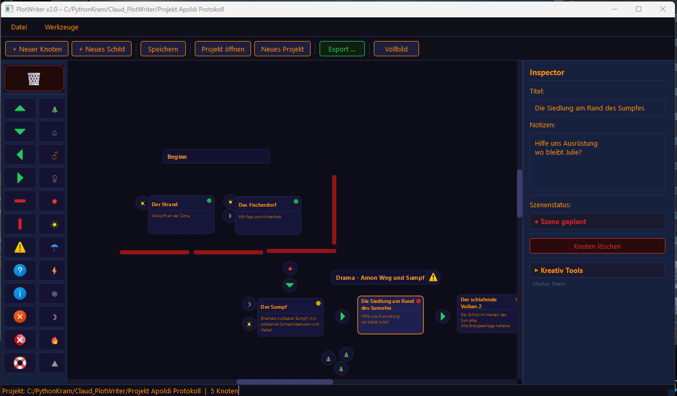
Task: Open the Werkzeuge menu
Action: tap(62, 27)
